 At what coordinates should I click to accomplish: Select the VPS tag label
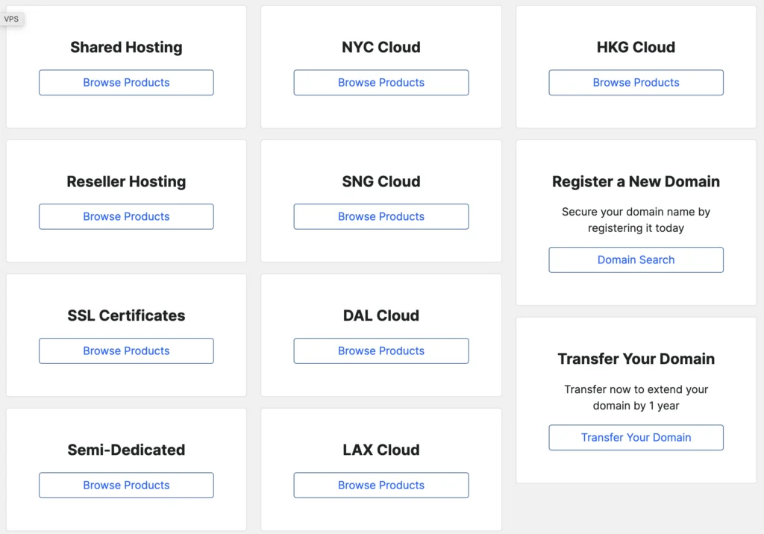pyautogui.click(x=11, y=19)
